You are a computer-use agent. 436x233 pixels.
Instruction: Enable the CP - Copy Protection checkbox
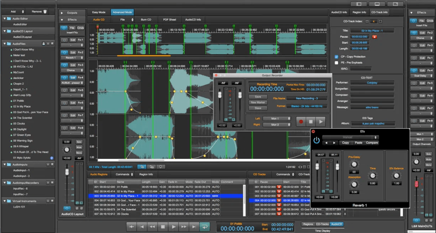tap(337, 56)
